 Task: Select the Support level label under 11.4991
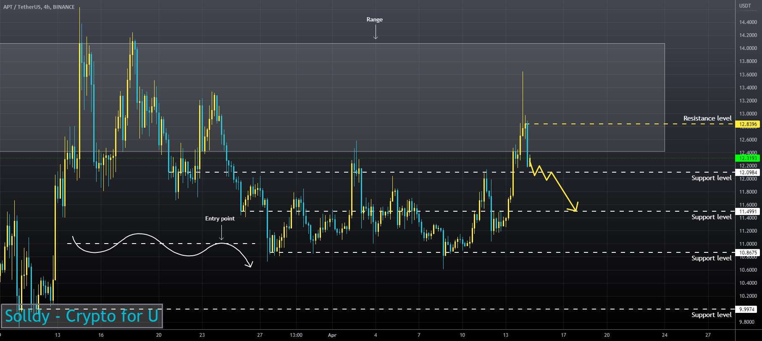pos(712,217)
